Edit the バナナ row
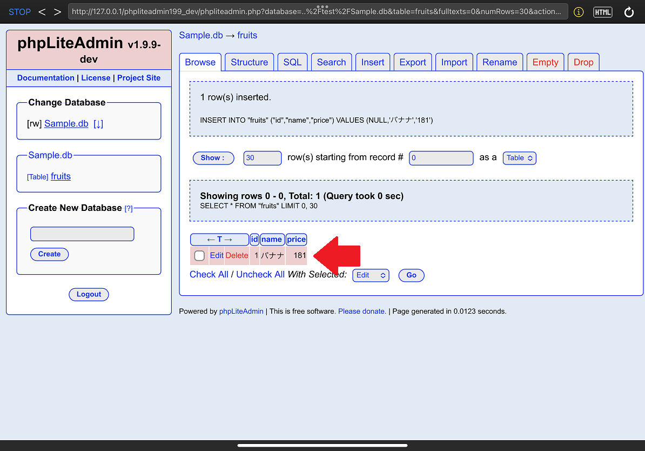645x451 pixels. pos(217,255)
